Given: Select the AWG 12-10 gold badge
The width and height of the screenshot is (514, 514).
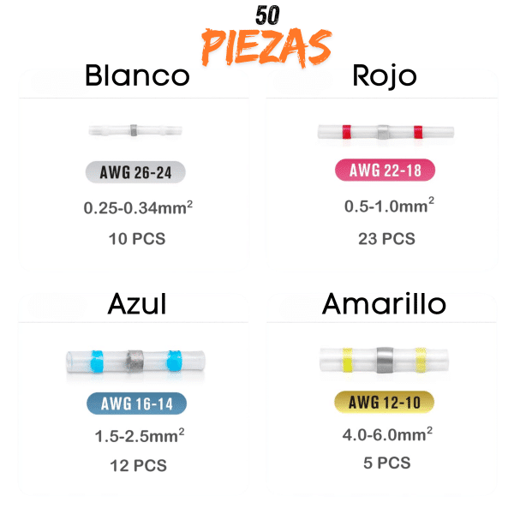Looking at the screenshot, I should pos(384,402).
